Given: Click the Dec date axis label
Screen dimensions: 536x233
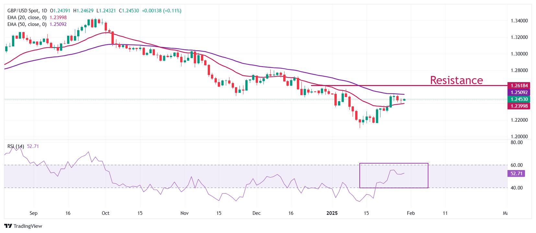Looking at the screenshot, I should (x=256, y=213).
